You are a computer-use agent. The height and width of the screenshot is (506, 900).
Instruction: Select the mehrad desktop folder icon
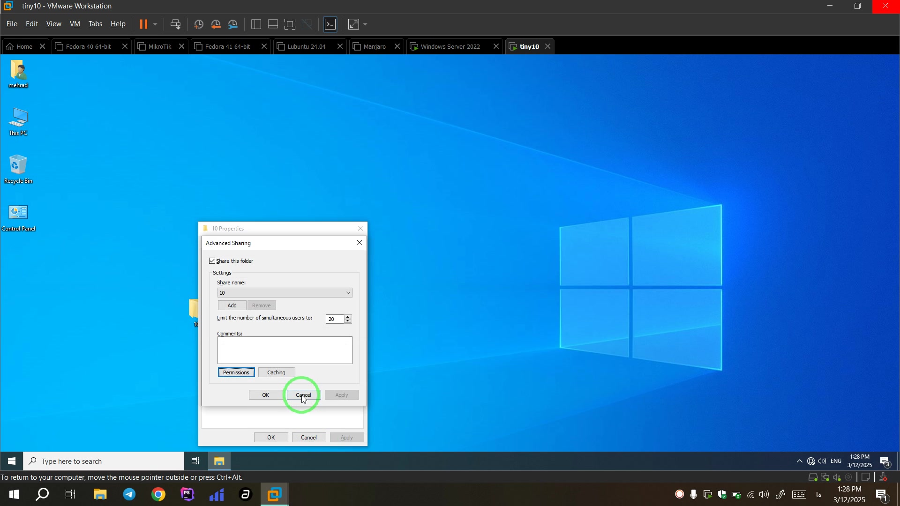(18, 74)
